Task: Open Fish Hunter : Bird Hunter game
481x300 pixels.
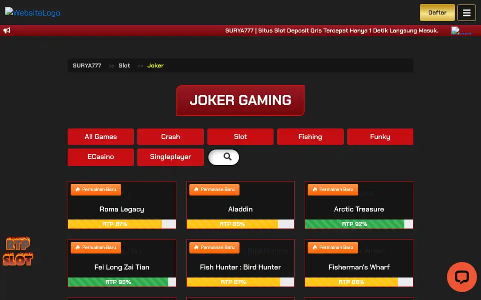Action: tap(241, 263)
